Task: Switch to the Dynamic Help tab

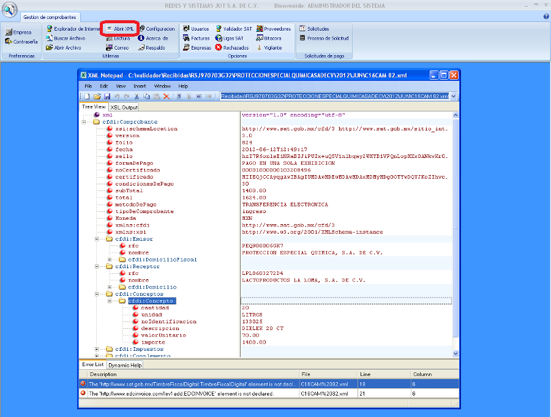Action: pos(125,365)
